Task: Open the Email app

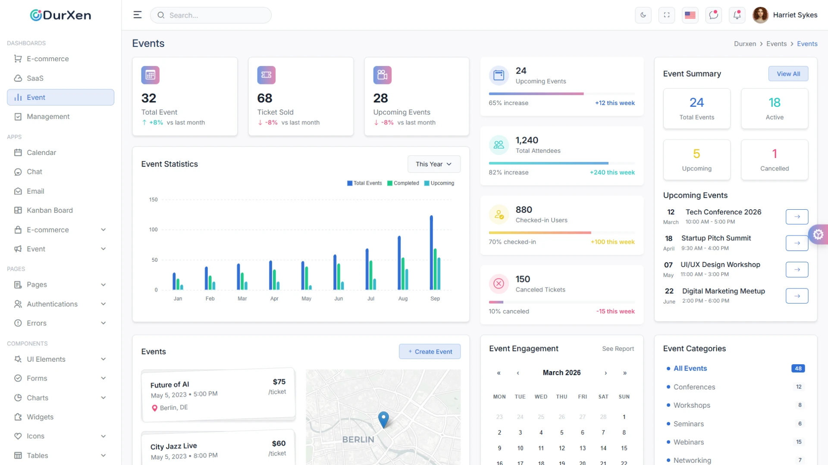Action: 60,191
